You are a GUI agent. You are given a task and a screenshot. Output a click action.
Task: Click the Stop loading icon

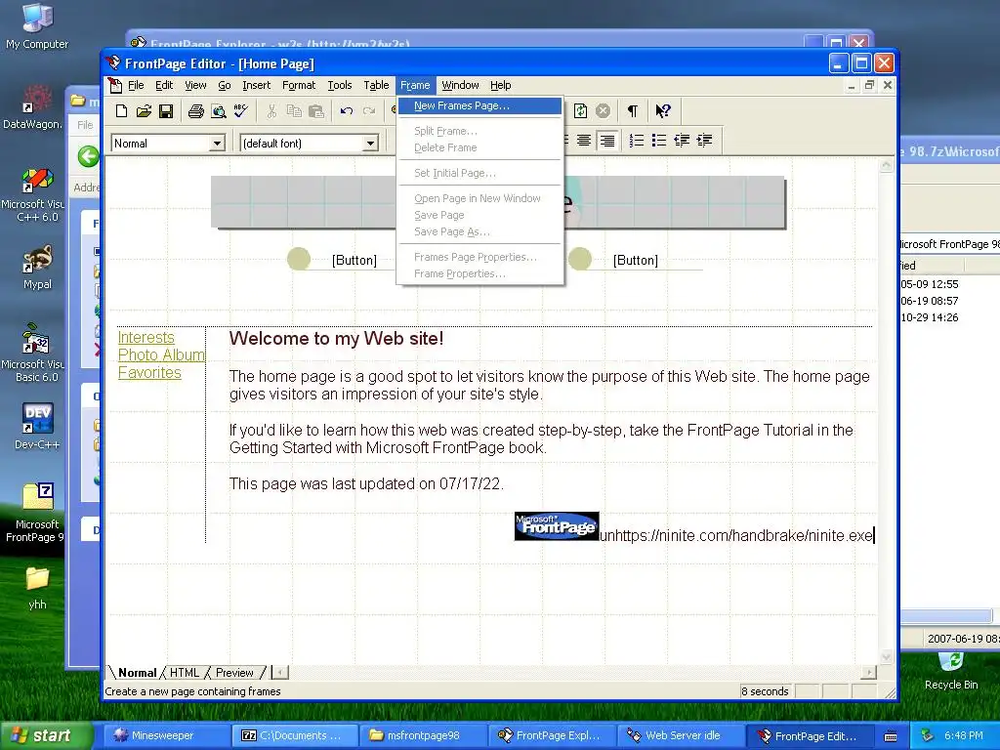click(603, 111)
